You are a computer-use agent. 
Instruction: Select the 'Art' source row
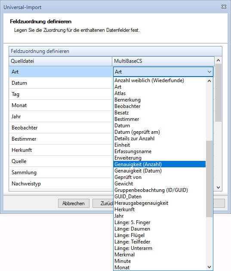(x=61, y=72)
